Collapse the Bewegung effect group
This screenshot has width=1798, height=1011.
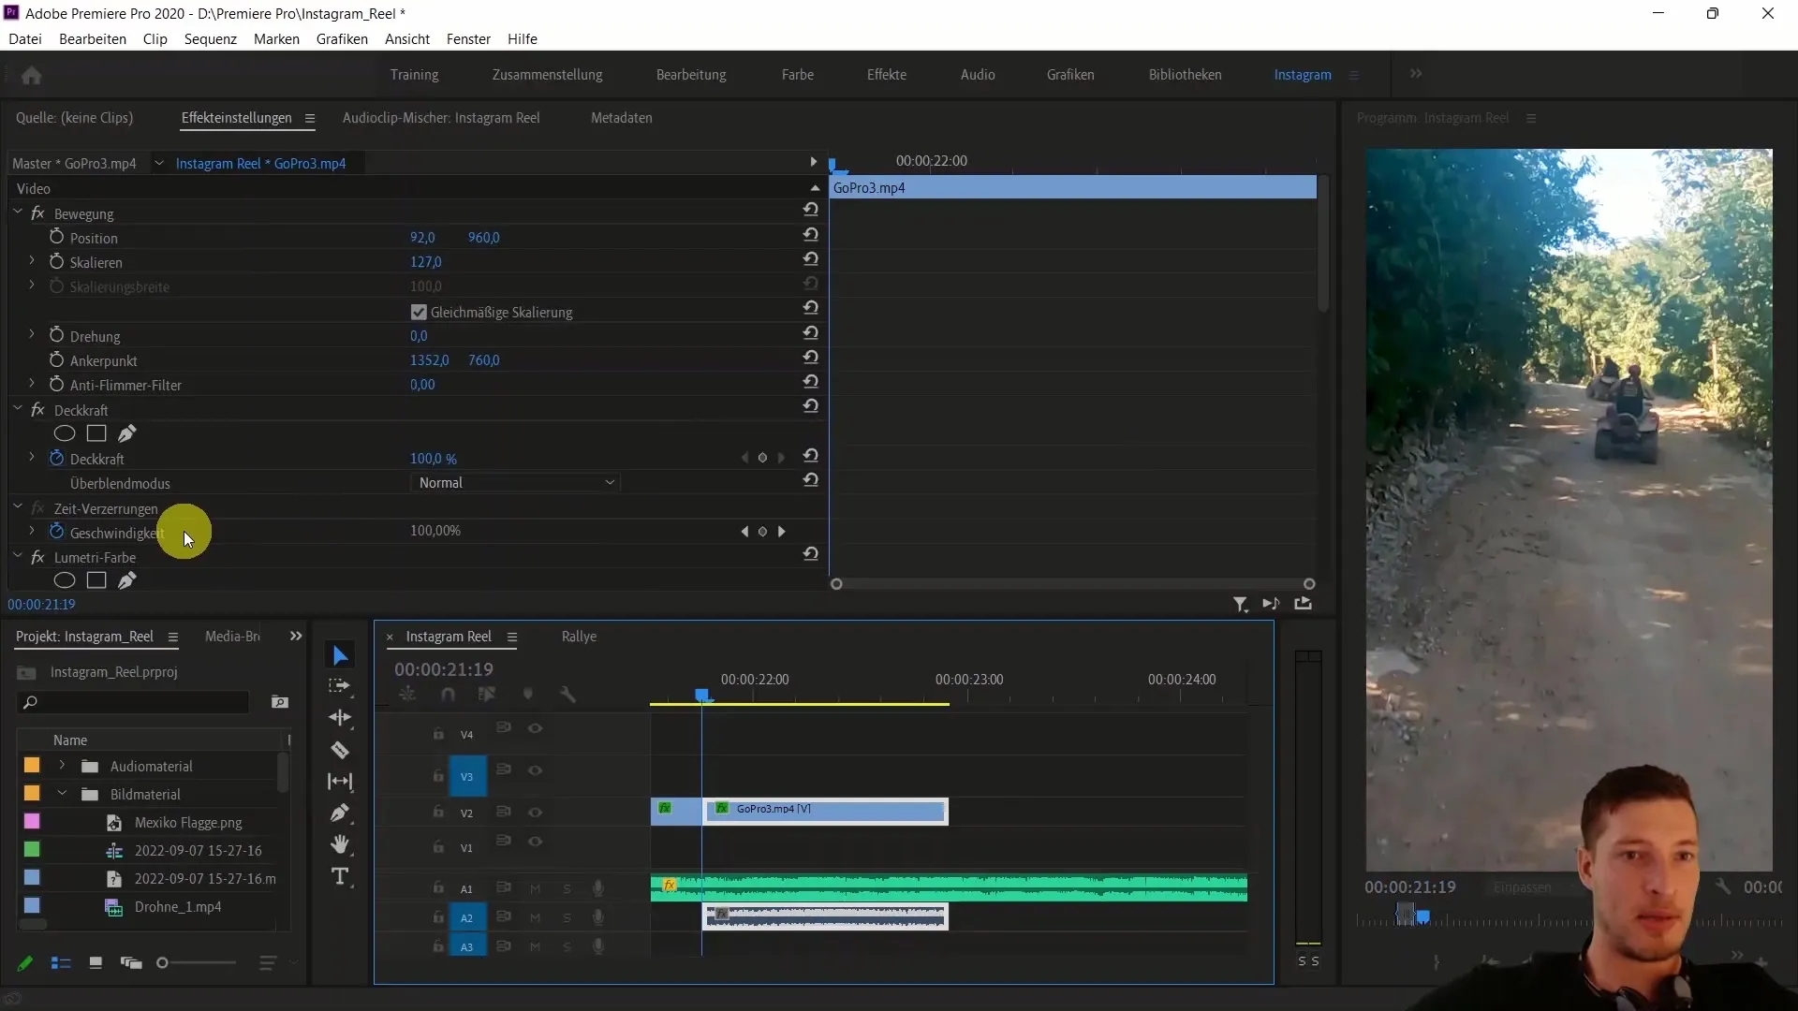(18, 213)
